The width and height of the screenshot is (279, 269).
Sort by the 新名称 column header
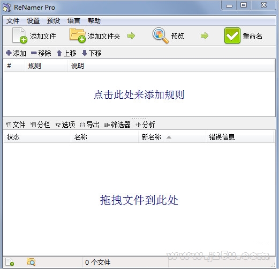click(x=172, y=137)
